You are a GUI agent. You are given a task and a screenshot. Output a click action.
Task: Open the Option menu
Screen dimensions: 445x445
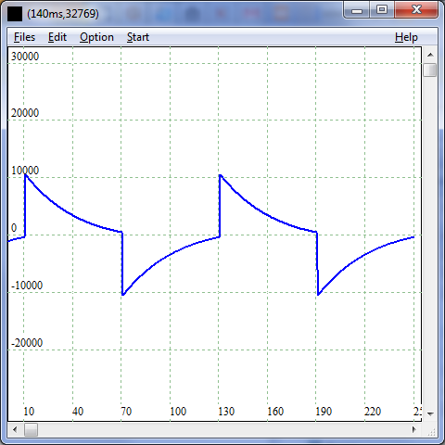[x=96, y=37]
